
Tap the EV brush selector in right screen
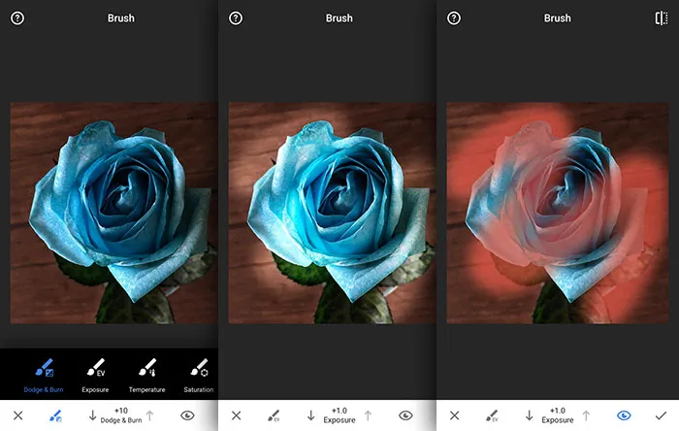492,415
